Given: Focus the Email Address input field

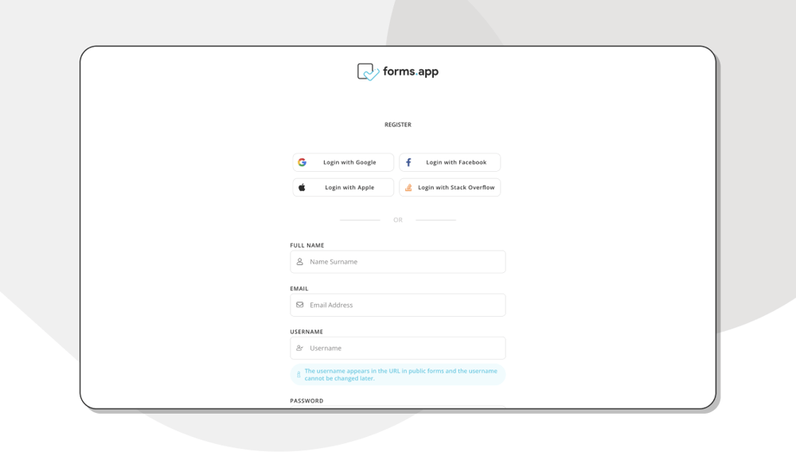Looking at the screenshot, I should coord(402,305).
